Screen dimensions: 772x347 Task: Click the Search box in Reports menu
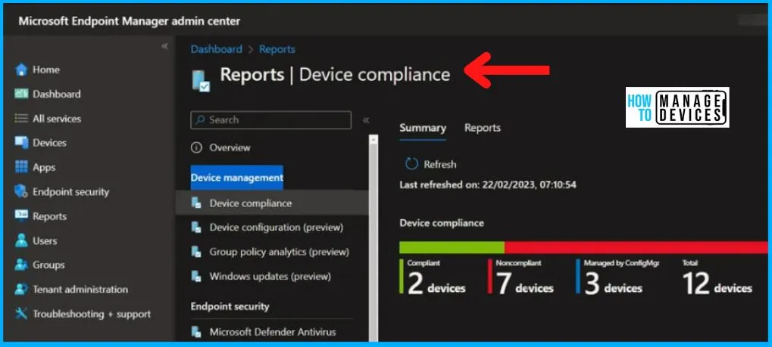coord(270,120)
